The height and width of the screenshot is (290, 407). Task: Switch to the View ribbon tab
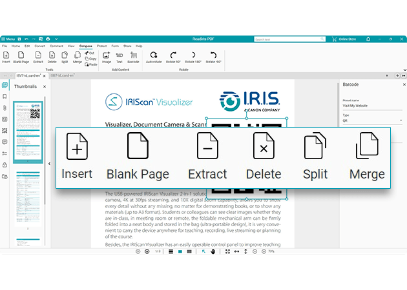pos(71,46)
